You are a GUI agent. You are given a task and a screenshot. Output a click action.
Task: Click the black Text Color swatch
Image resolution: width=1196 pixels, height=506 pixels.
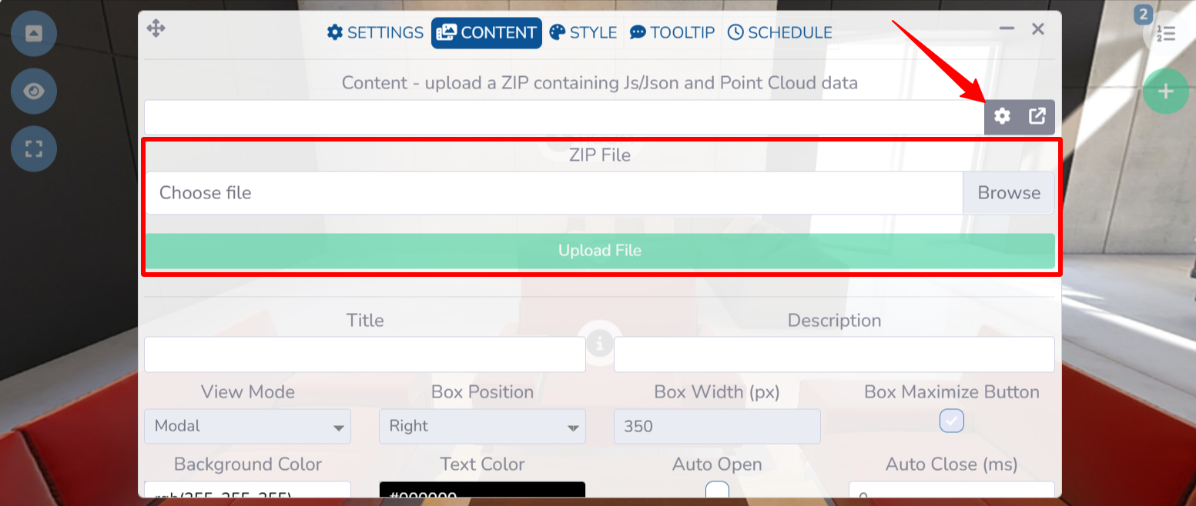pos(482,492)
